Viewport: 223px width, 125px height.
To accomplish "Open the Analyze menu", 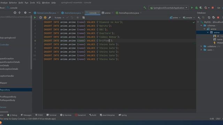I will (x=4, y=2).
